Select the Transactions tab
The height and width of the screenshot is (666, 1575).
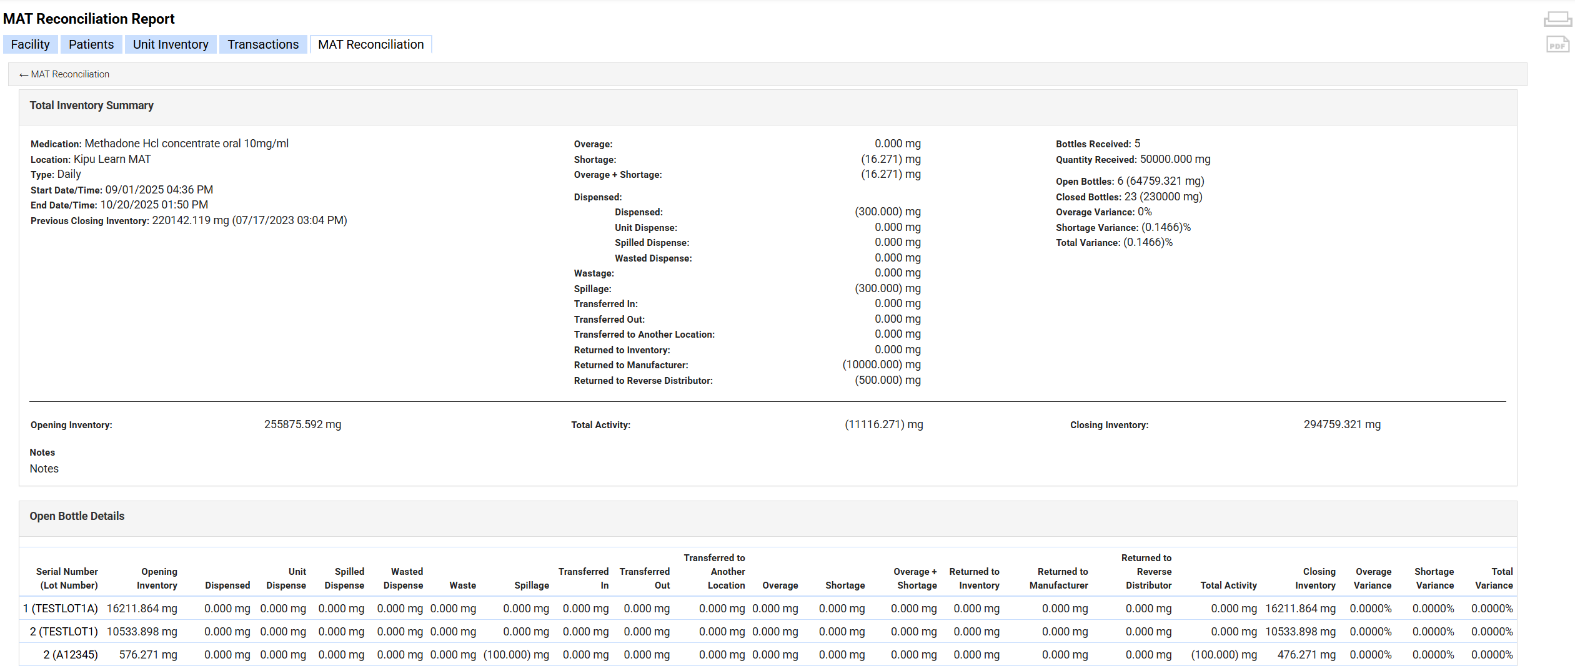tap(263, 44)
